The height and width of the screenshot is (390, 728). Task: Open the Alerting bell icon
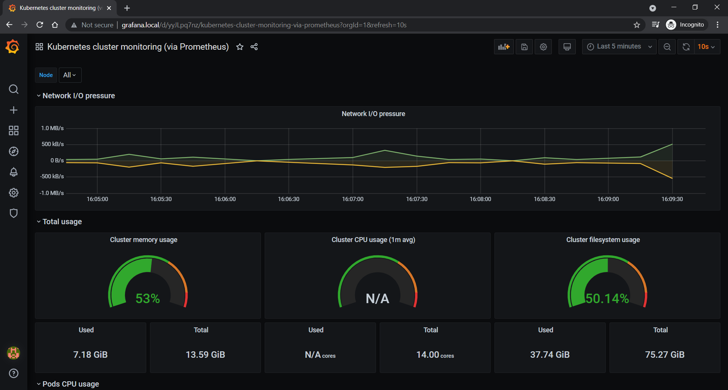[x=14, y=172]
